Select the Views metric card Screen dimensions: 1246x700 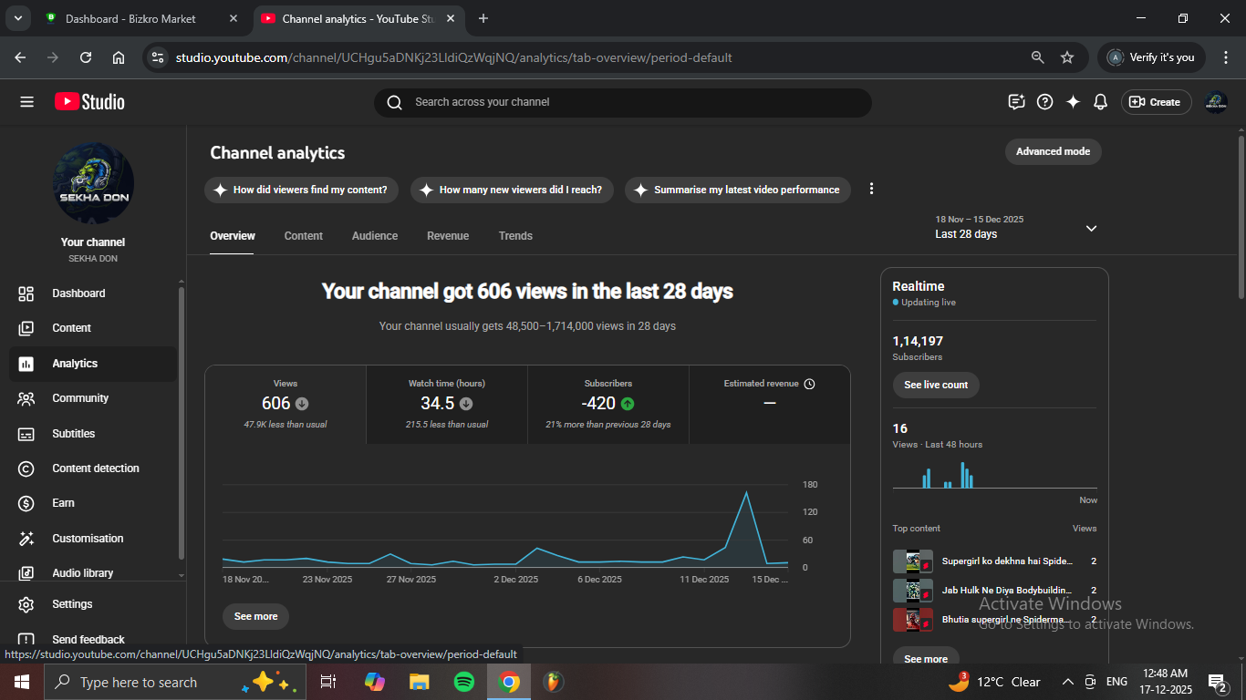coord(286,404)
